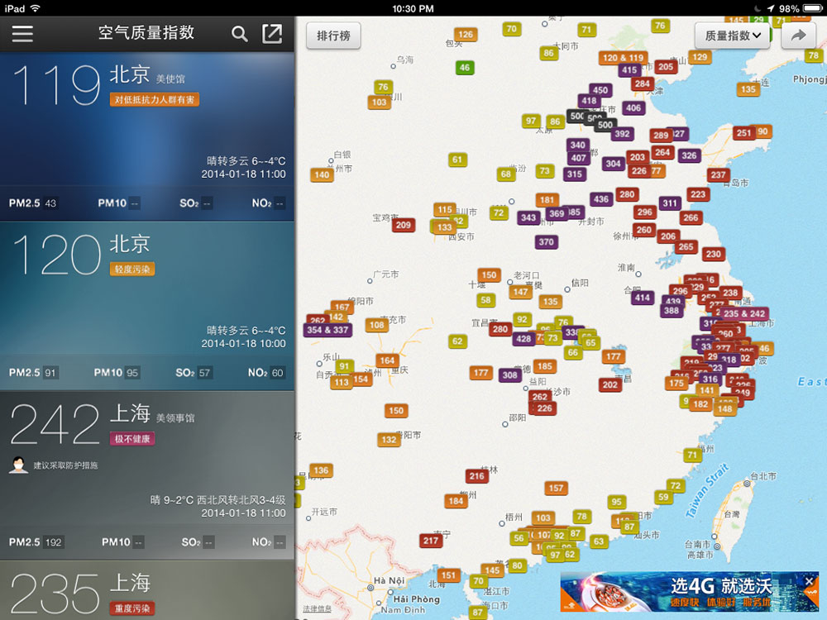The image size is (827, 620).
Task: Open the 上海 235 card at bottom
Action: [147, 591]
